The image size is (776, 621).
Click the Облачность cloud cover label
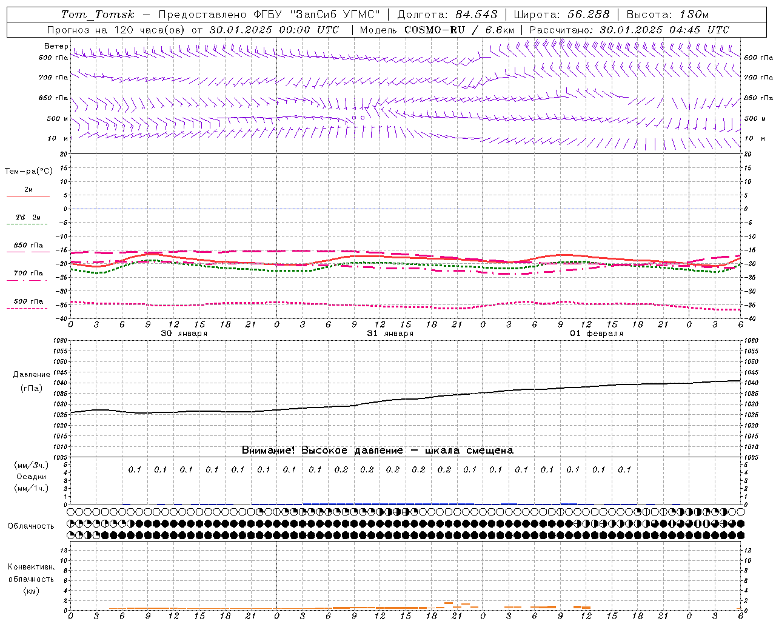pyautogui.click(x=31, y=526)
